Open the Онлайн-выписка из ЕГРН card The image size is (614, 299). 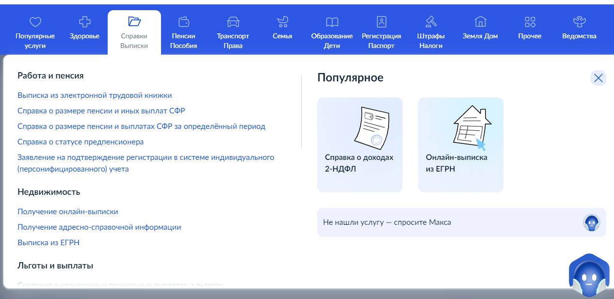[x=460, y=144]
